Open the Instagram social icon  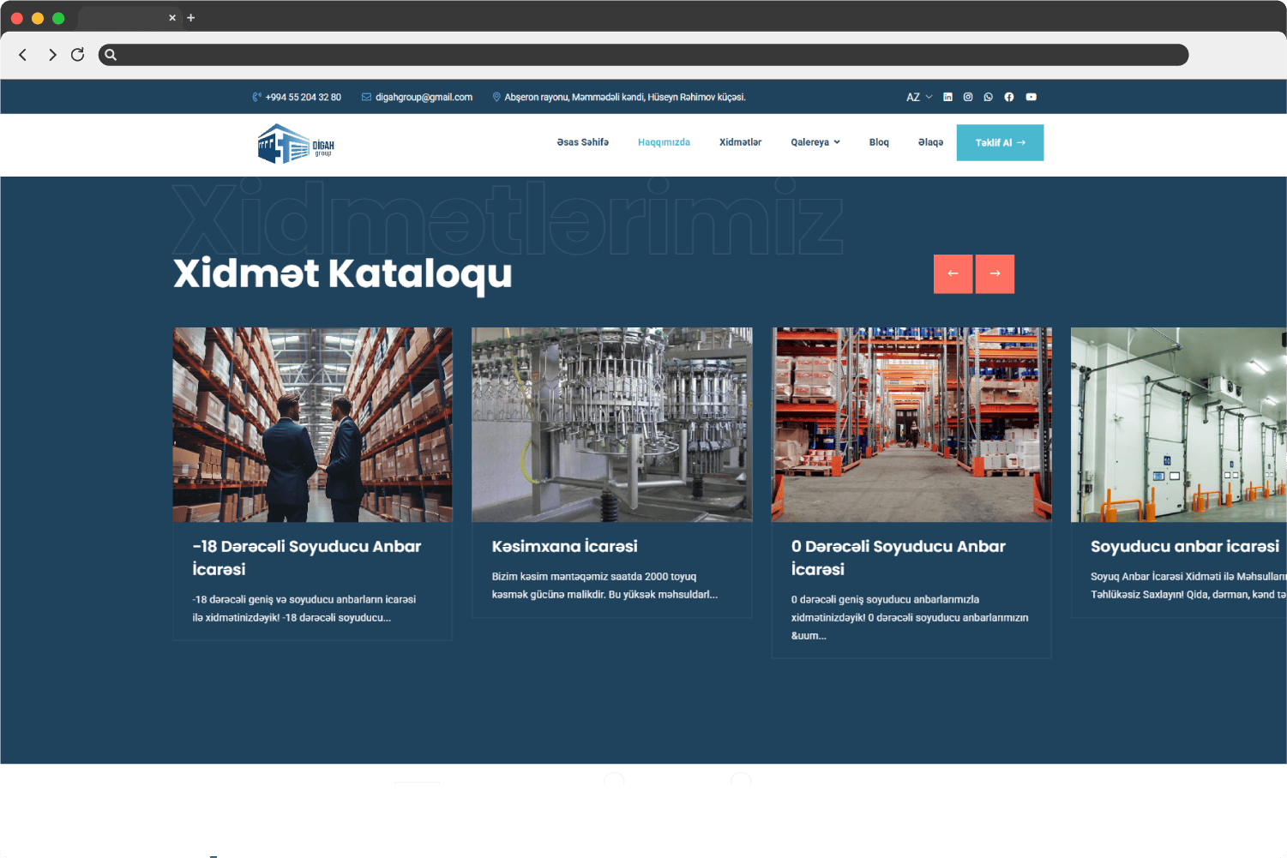tap(968, 97)
